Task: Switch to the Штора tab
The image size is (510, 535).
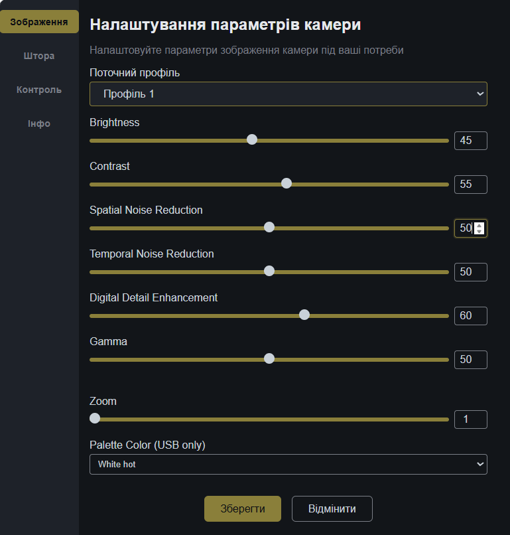Action: (39, 56)
